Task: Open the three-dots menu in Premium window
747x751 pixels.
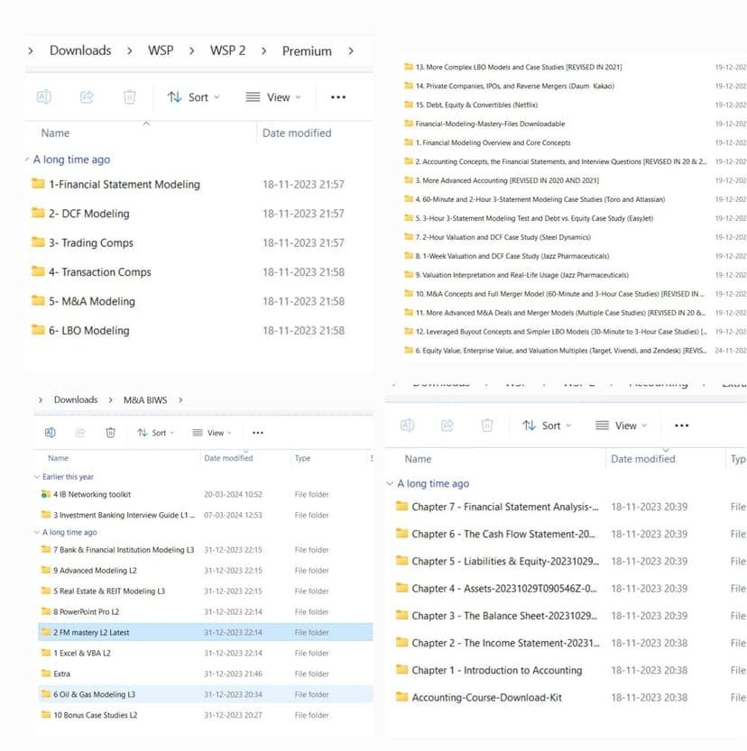Action: 338,97
